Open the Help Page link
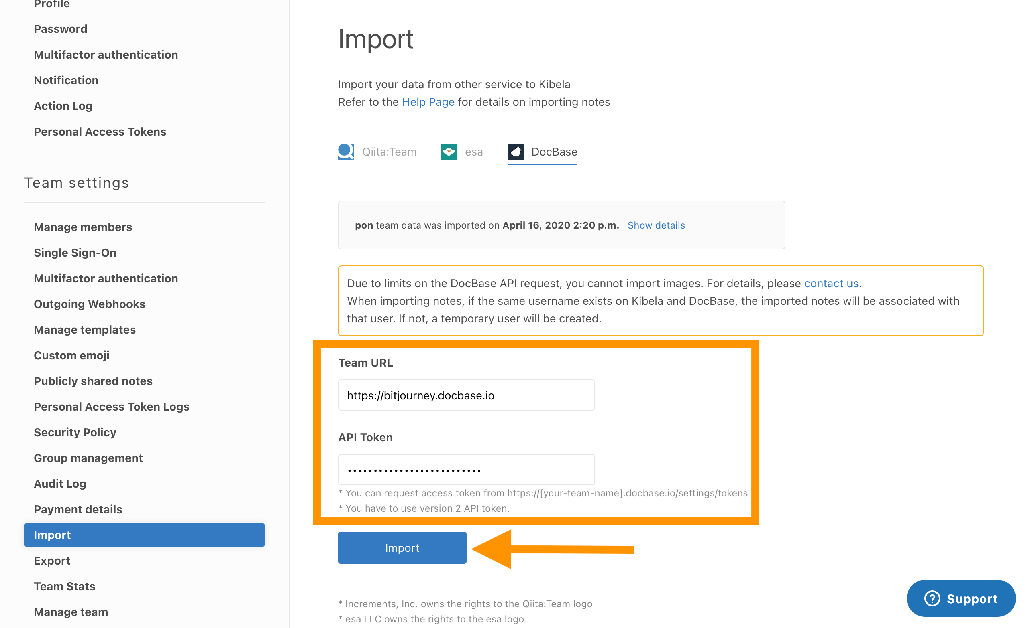 [428, 102]
